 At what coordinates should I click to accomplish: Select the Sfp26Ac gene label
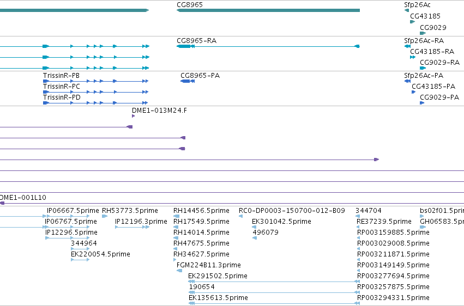point(417,5)
